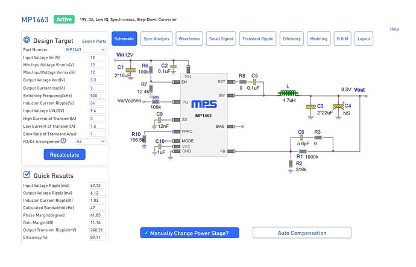Click the 4.7uH inductor value label
Viewport: 416px width, 267px height.
289,100
